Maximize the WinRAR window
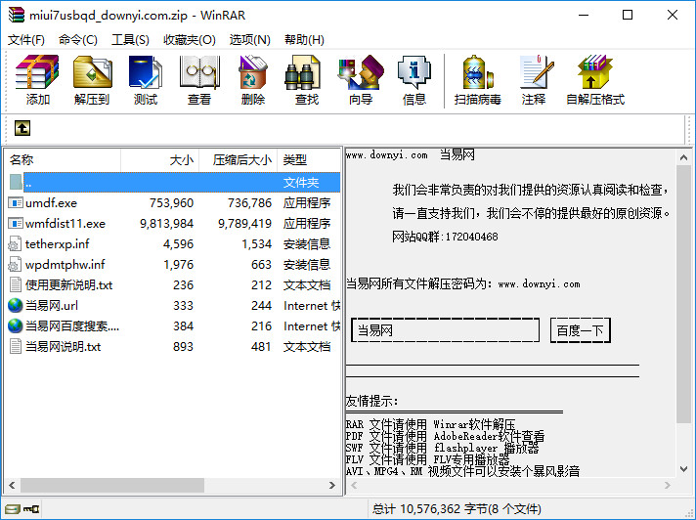The height and width of the screenshot is (520, 696). 628,15
